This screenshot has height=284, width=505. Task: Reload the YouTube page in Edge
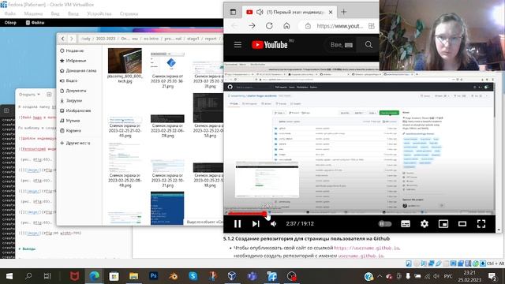[269, 26]
